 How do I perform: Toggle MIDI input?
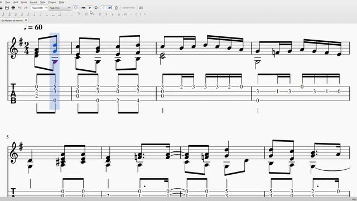(76, 8)
